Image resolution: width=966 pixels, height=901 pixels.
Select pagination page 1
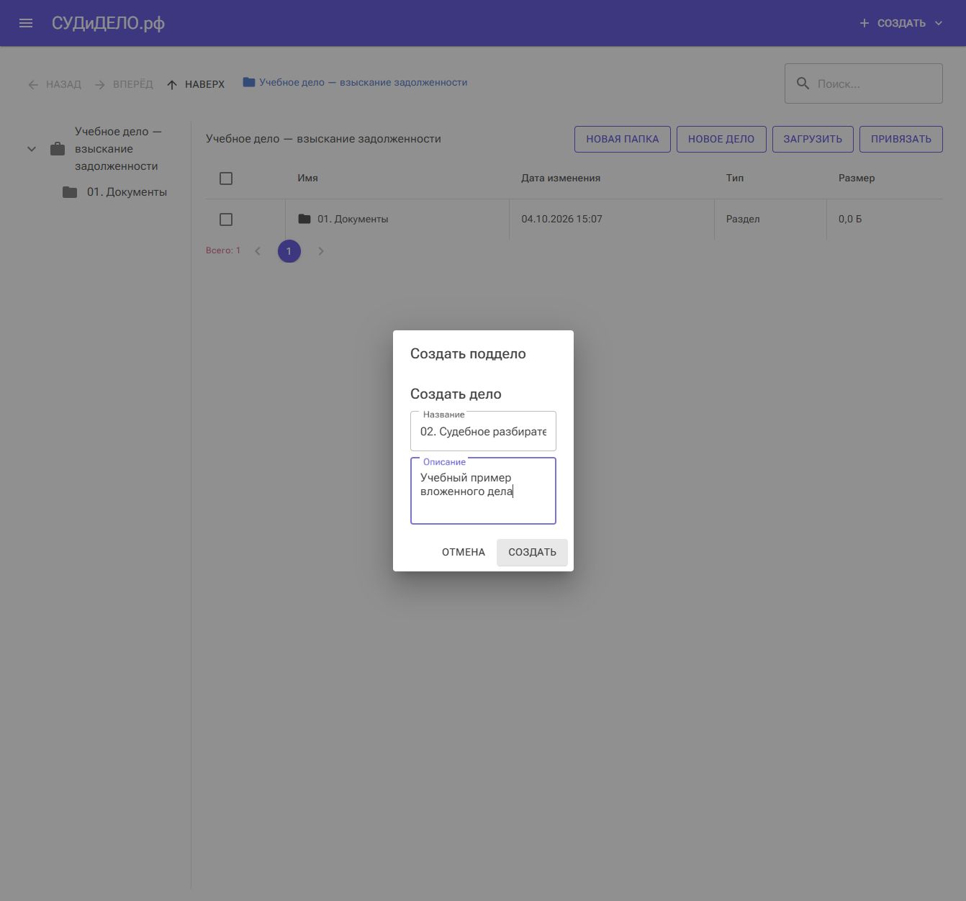coord(289,251)
